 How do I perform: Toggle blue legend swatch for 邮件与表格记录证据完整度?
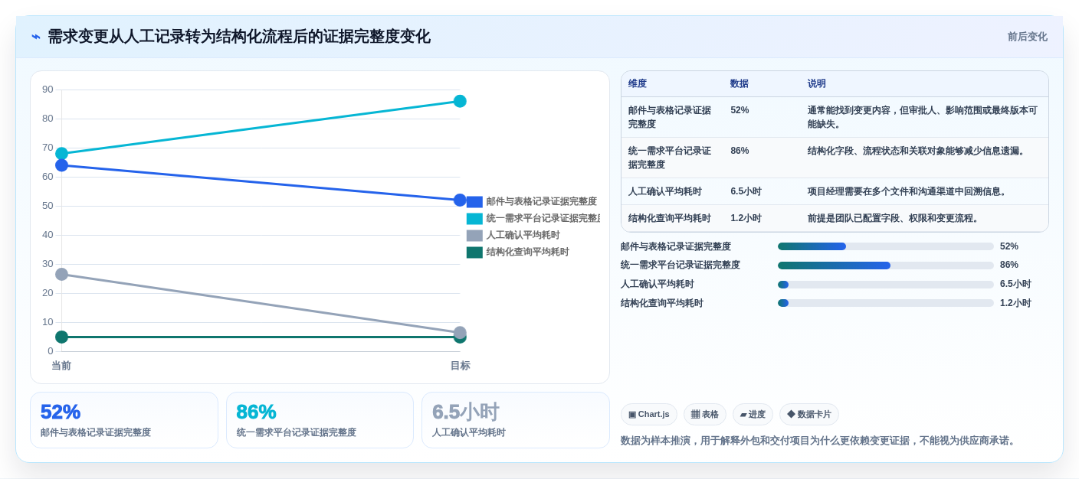tap(474, 202)
